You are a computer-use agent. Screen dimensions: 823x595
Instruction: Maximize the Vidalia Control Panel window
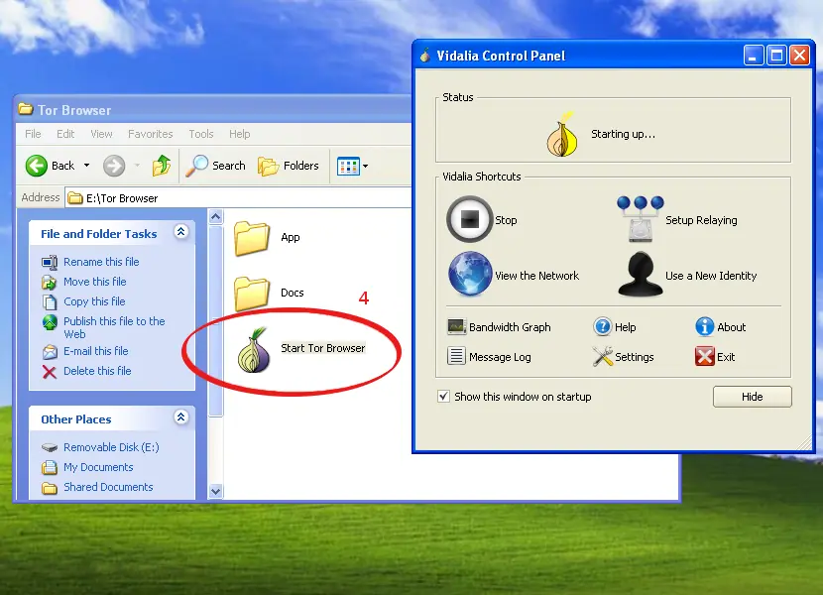click(x=776, y=56)
